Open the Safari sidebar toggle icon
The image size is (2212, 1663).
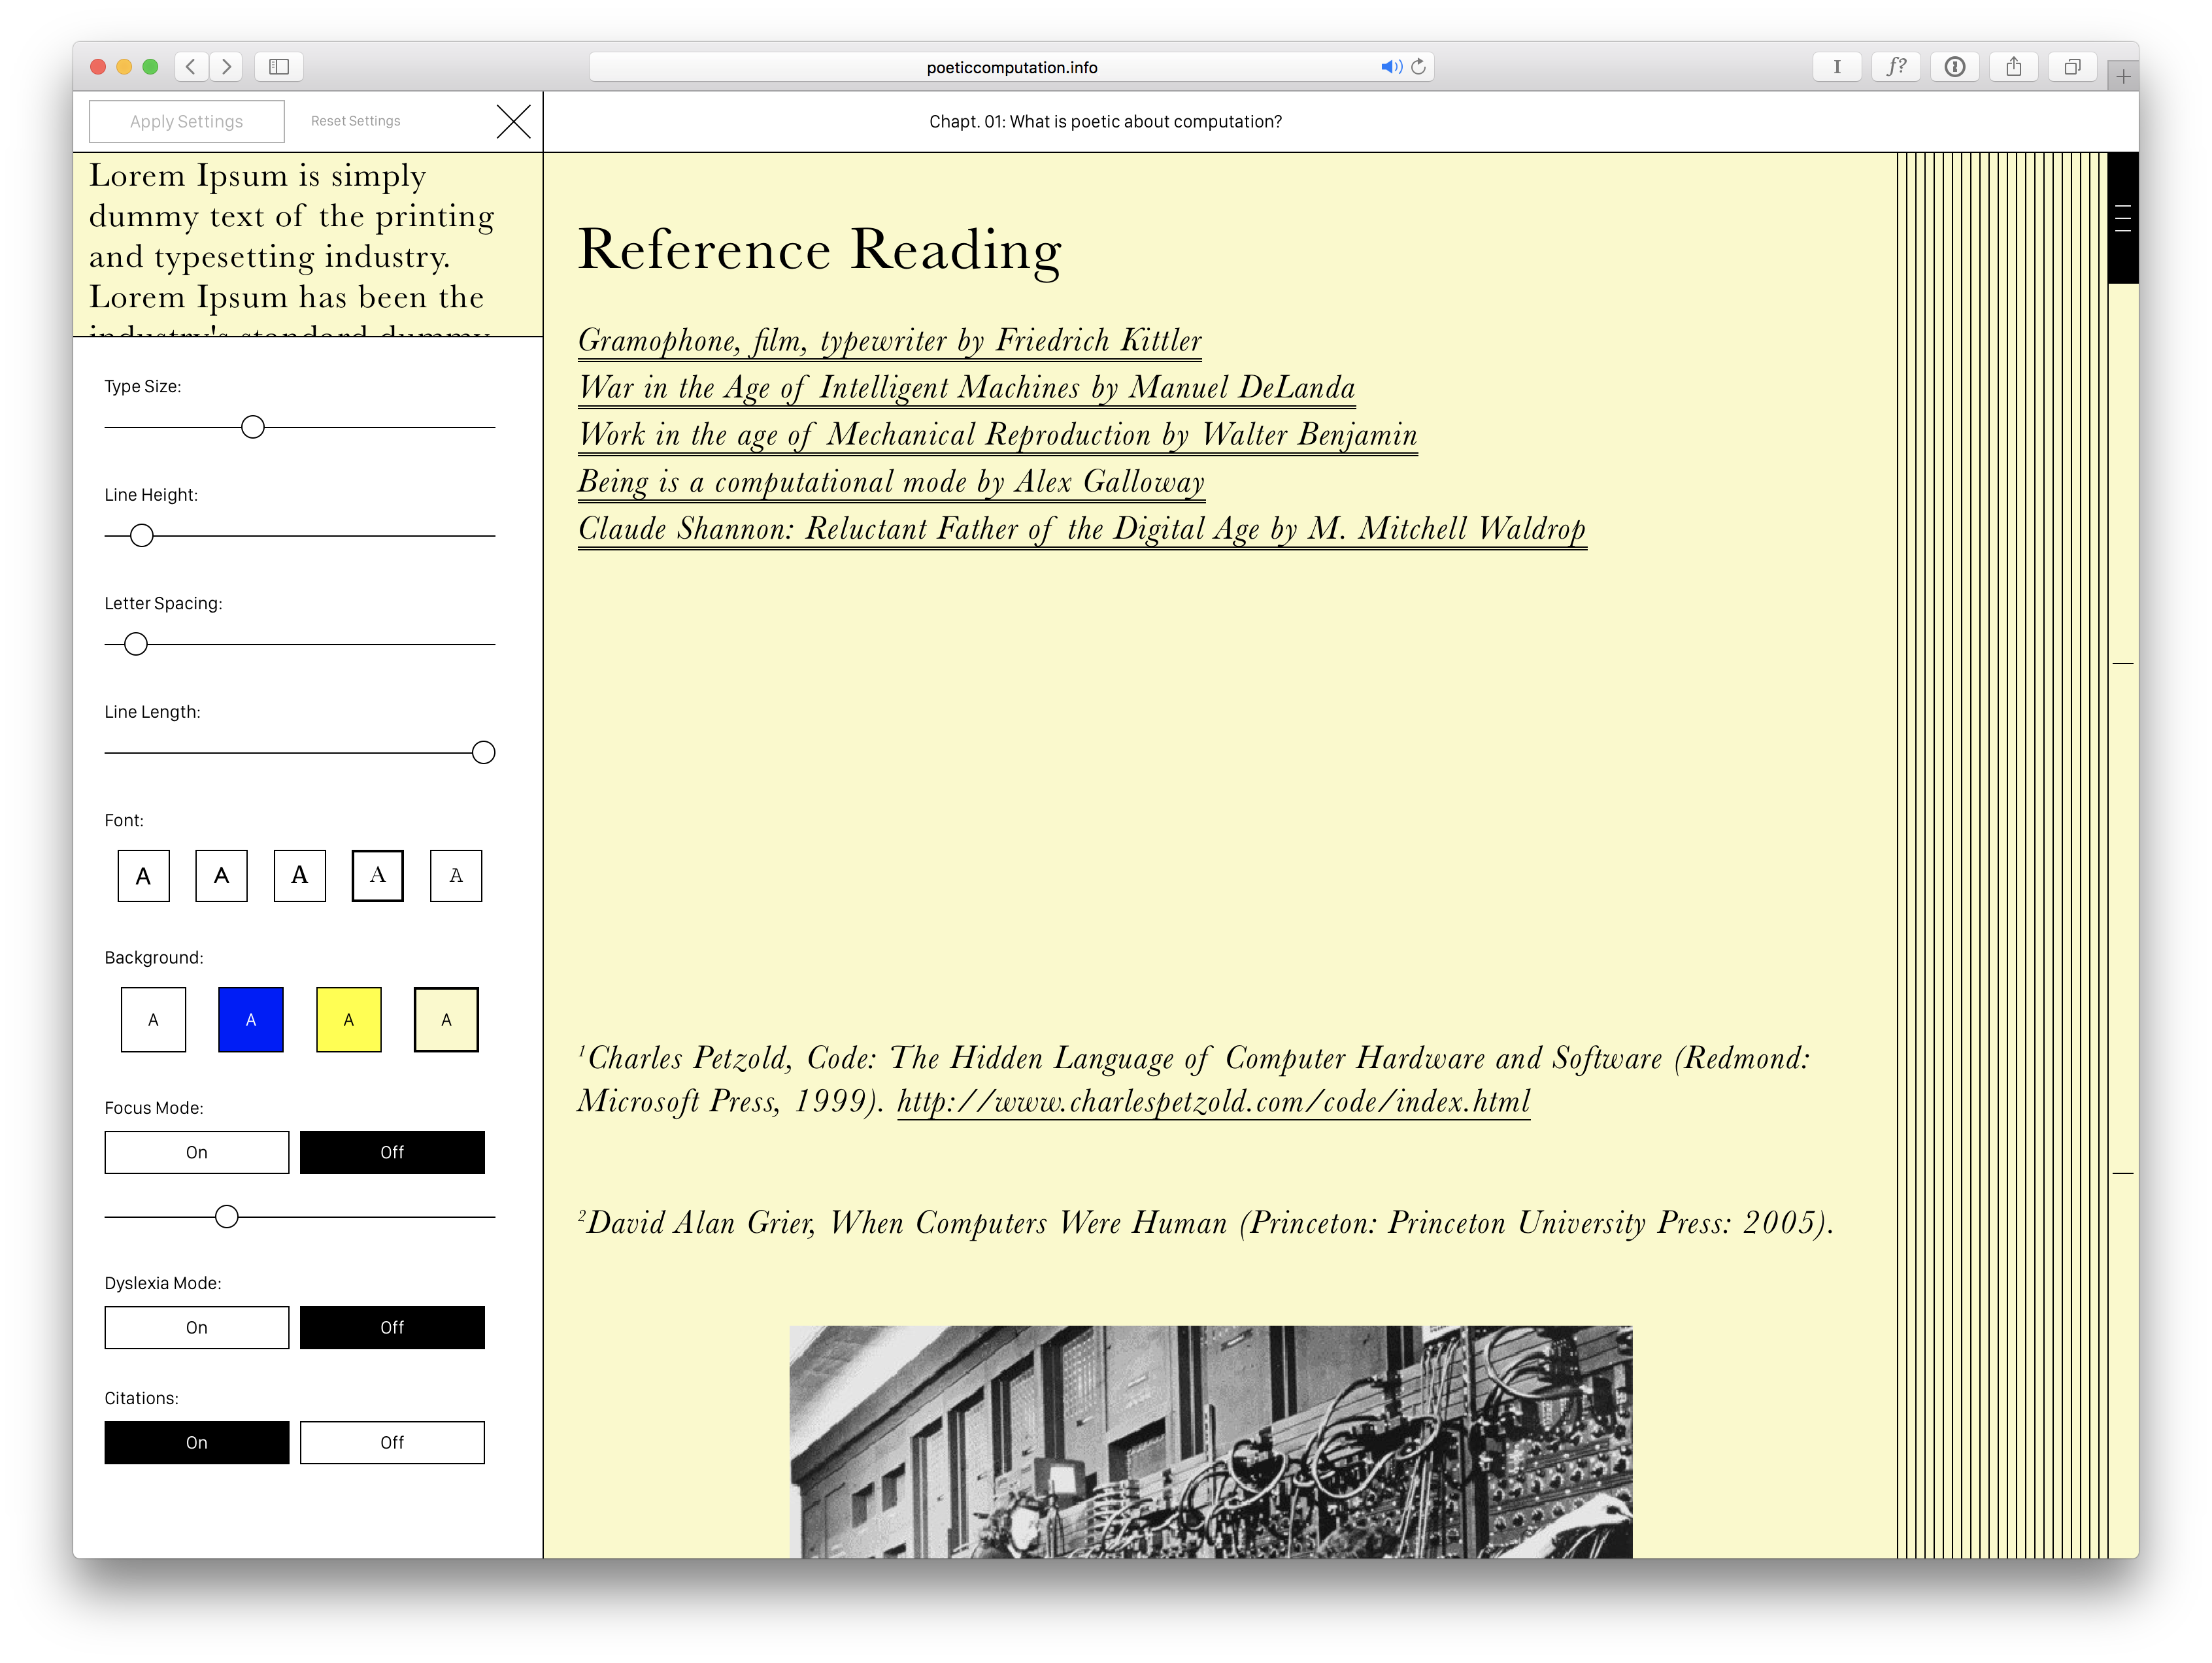tap(279, 67)
